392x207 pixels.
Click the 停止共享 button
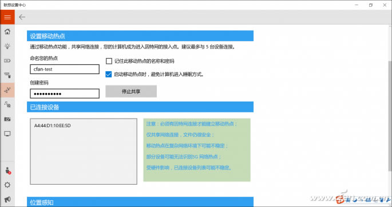131,91
